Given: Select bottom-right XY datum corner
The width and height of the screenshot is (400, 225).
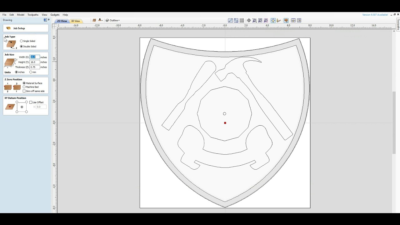Looking at the screenshot, I should point(27,112).
